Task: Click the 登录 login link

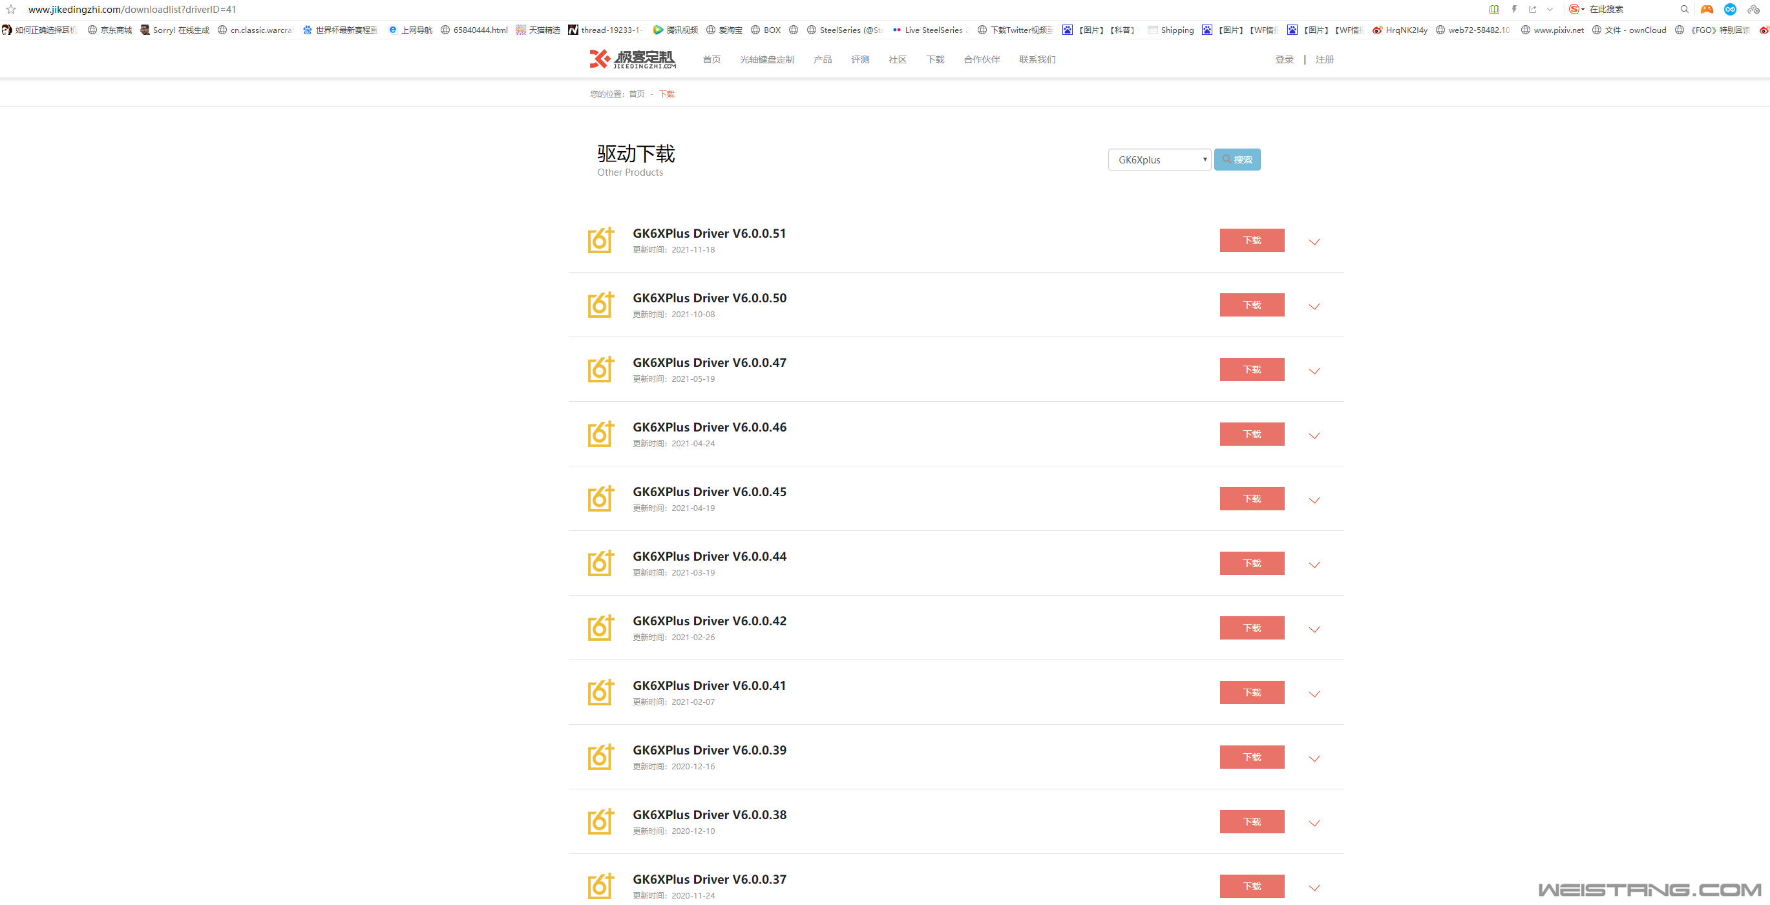Action: pos(1284,59)
